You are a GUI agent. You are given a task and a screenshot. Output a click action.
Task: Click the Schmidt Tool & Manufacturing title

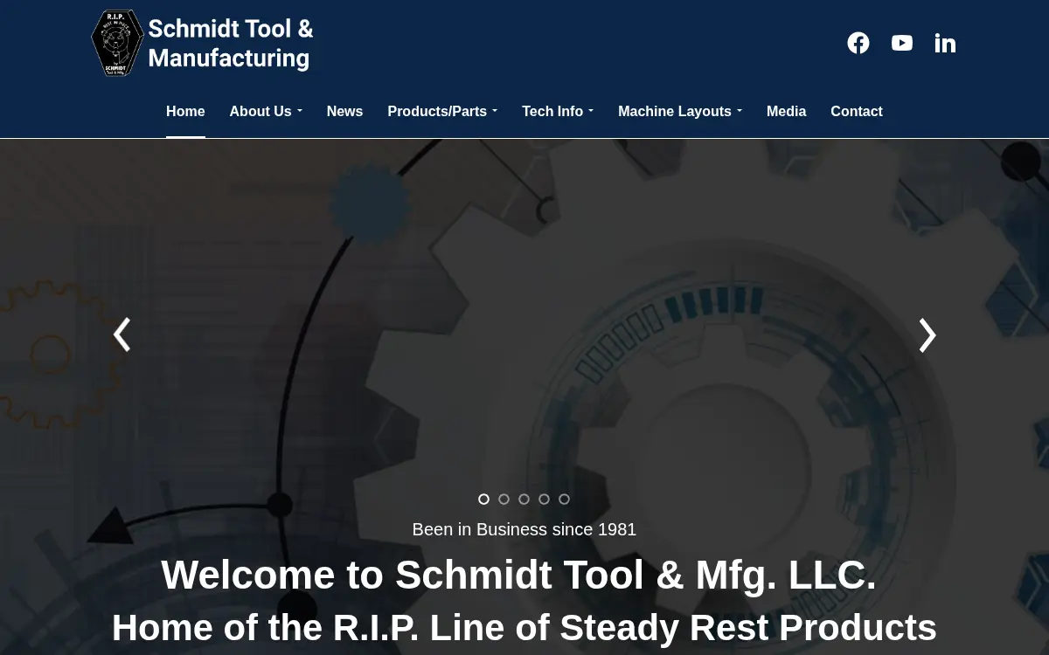pyautogui.click(x=231, y=43)
